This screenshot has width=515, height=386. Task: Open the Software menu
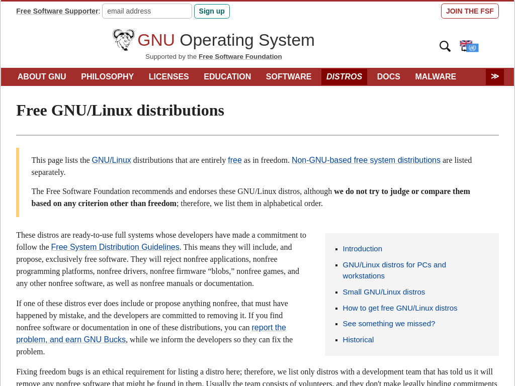click(288, 76)
